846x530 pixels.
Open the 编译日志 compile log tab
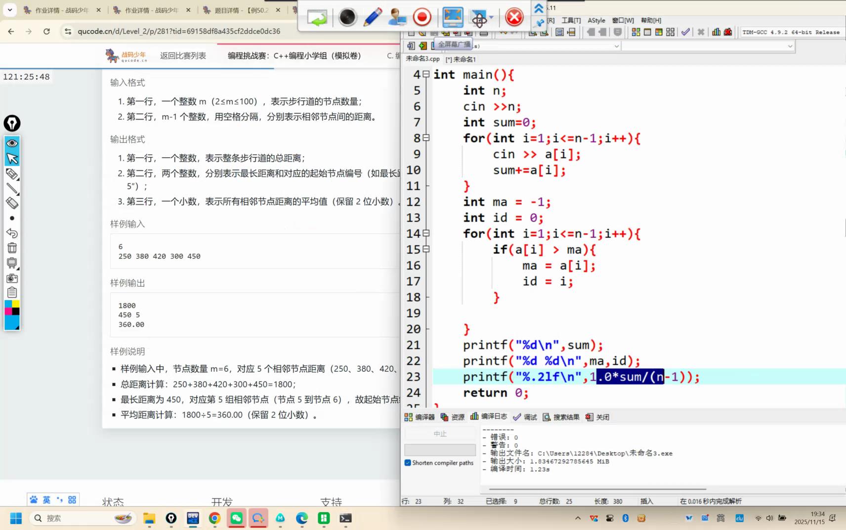tap(489, 417)
